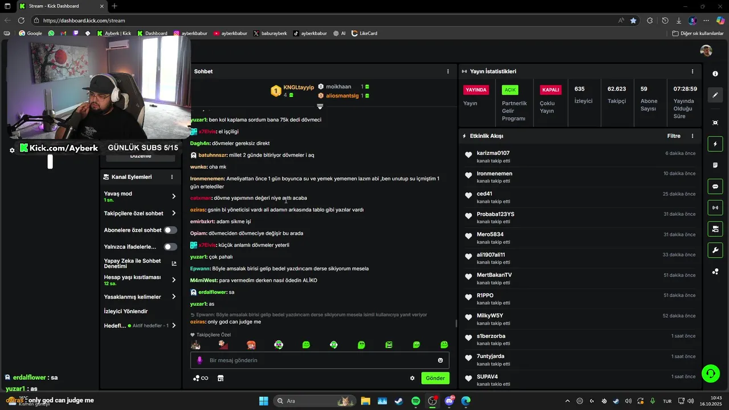Click MertBakanTV in activity feed
Screen dimensions: 729x410
[x=494, y=275]
